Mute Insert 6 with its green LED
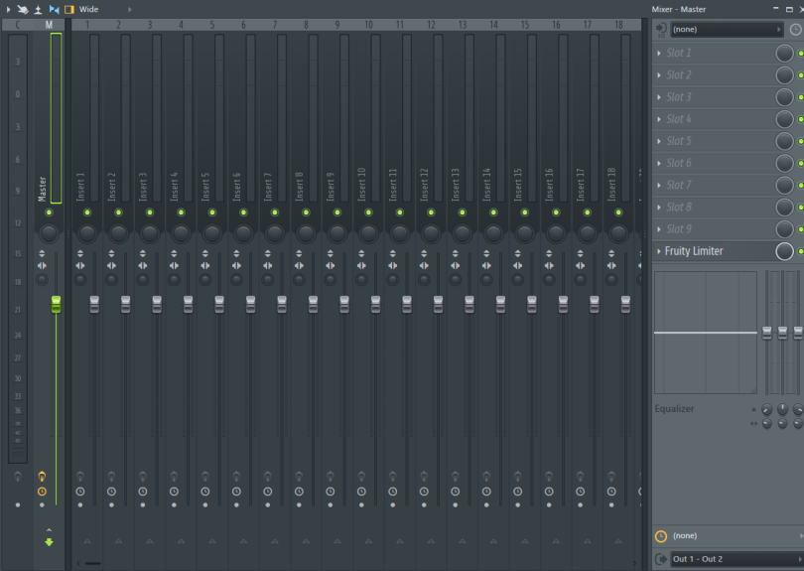Image resolution: width=804 pixels, height=571 pixels. [x=243, y=213]
